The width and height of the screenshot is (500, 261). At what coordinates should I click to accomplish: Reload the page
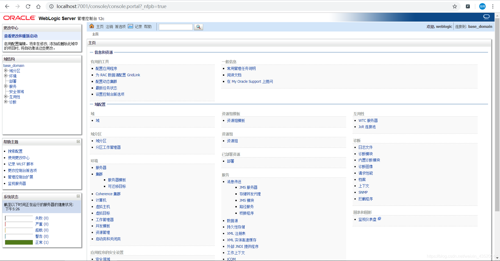tap(28, 6)
